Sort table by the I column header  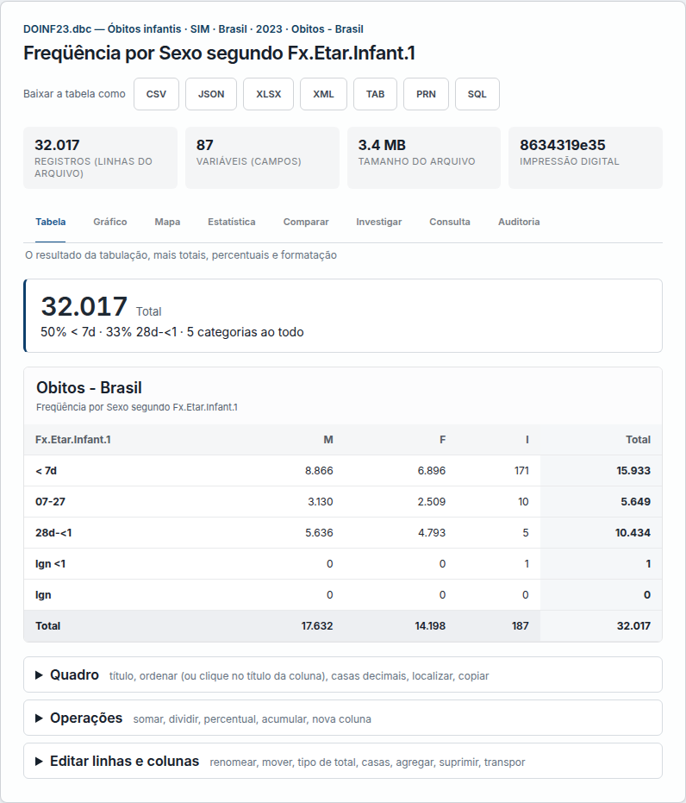(527, 439)
